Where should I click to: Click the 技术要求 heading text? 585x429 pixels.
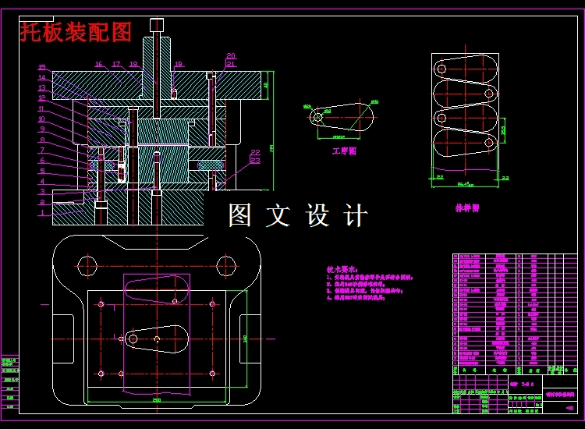[342, 269]
